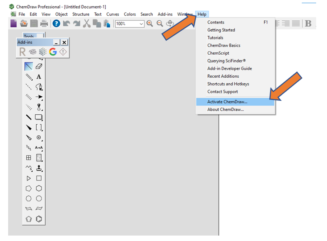Select the Cyclooctane ring tool
This screenshot has height=241, width=327.
39,198
